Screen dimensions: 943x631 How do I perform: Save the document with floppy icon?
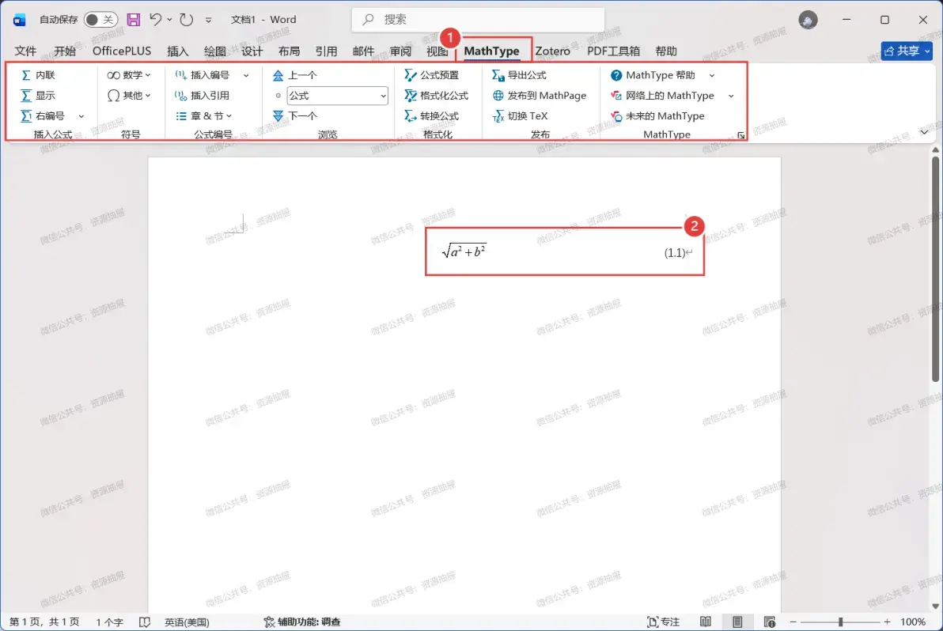(x=134, y=20)
